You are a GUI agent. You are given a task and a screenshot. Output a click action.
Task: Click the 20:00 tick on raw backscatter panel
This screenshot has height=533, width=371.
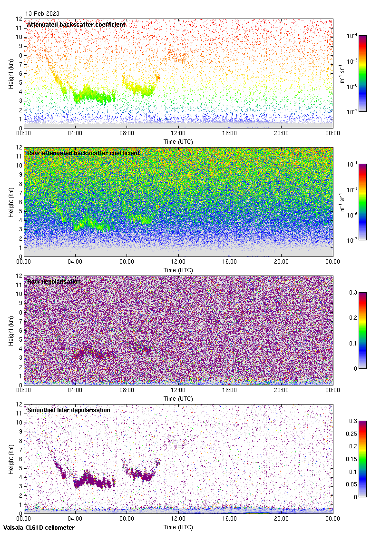tap(281, 262)
